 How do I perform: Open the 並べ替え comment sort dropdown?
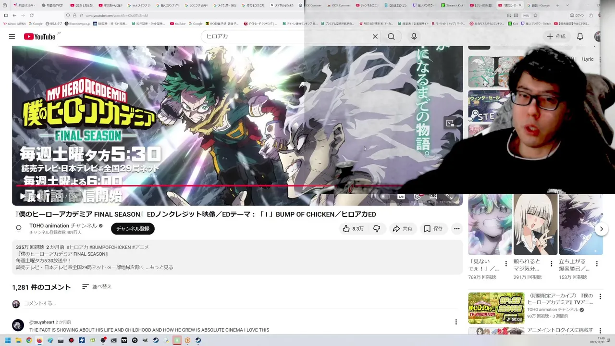click(97, 286)
